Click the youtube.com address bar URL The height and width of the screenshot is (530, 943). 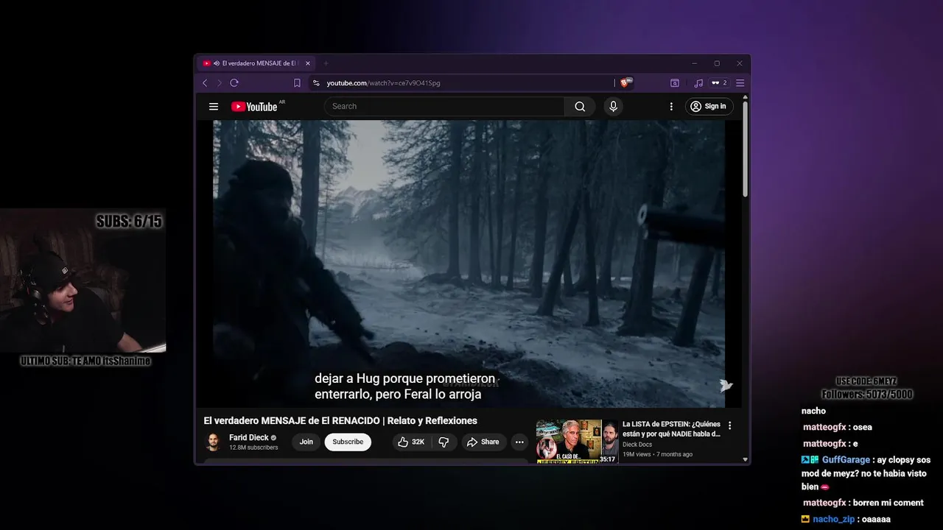pos(383,83)
